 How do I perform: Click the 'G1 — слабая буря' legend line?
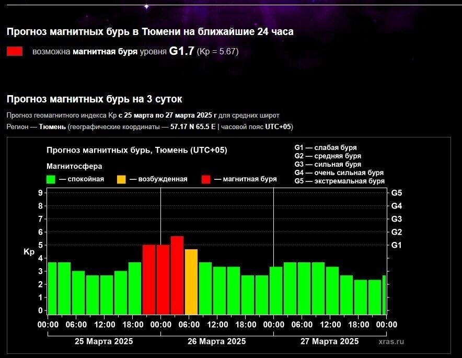(x=326, y=147)
